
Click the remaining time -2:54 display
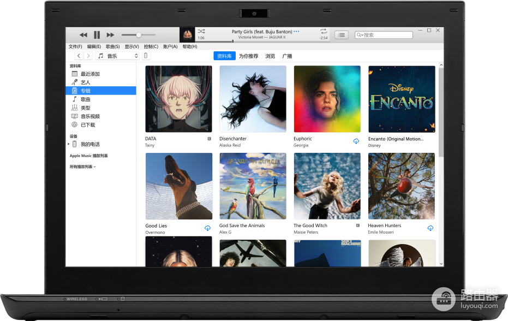point(324,38)
